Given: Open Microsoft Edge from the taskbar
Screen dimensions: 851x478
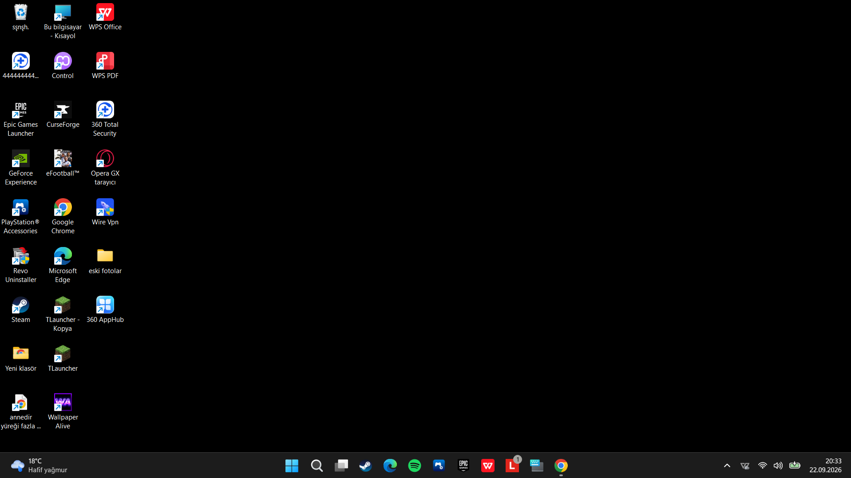Looking at the screenshot, I should pyautogui.click(x=390, y=466).
